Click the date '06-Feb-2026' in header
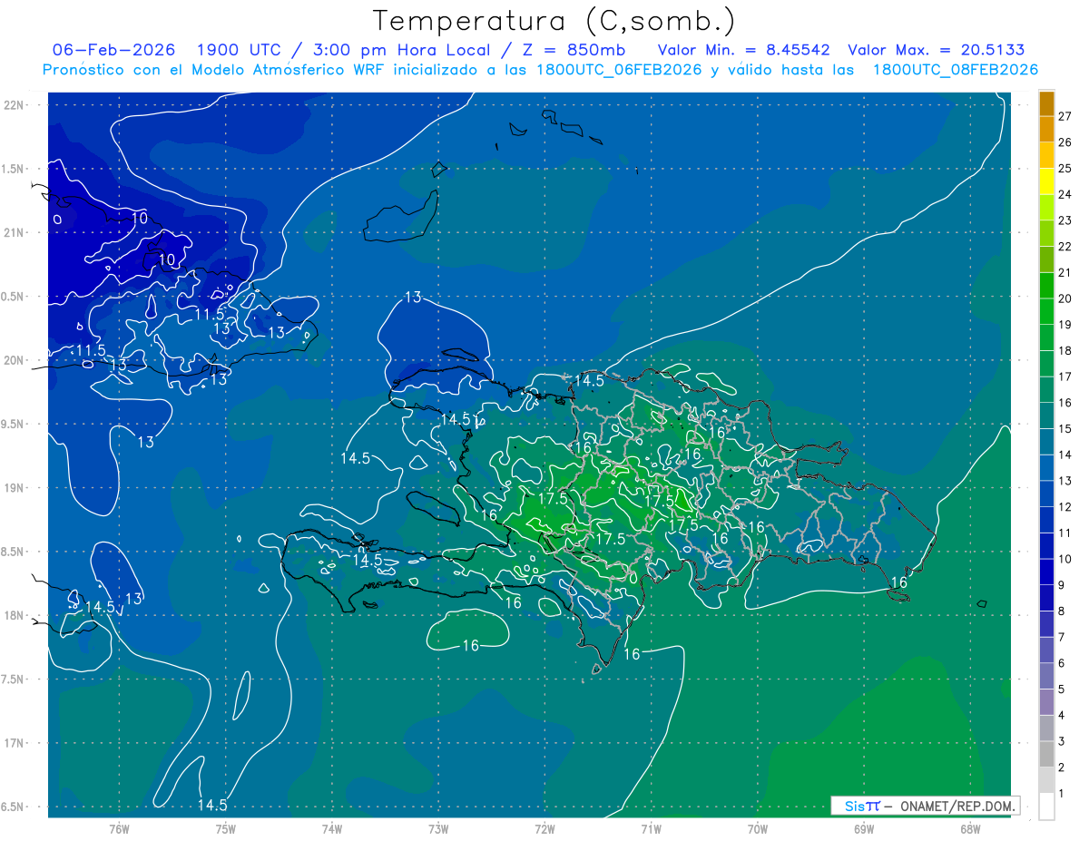 [113, 50]
